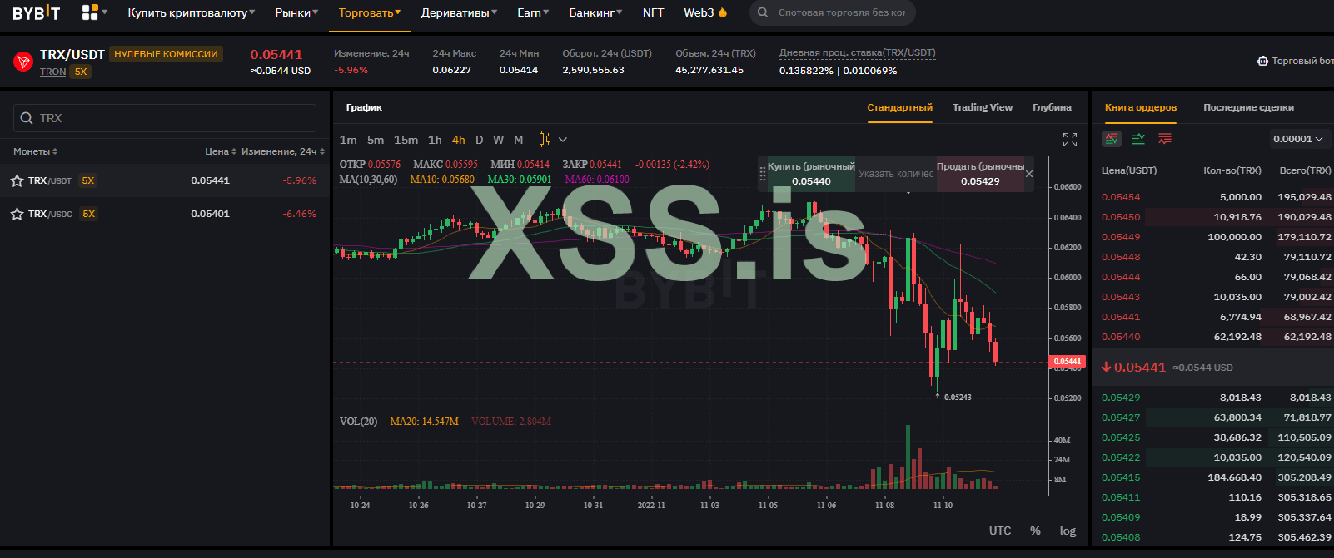Open the Earn dropdown menu
This screenshot has height=558, width=1334.
coord(533,12)
